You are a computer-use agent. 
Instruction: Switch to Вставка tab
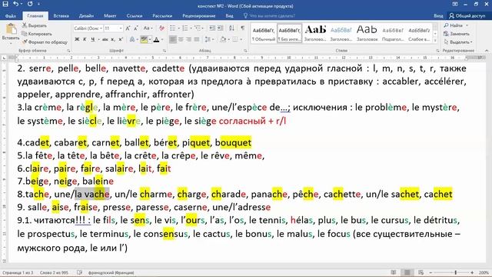[61, 15]
